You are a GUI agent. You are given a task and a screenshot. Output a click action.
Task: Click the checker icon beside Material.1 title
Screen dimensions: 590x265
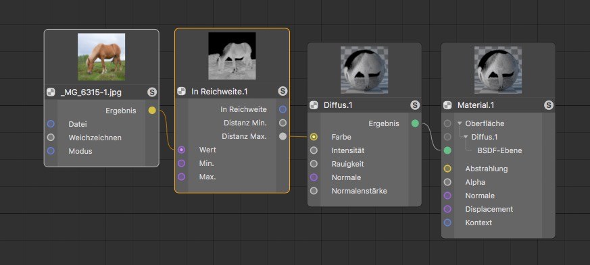click(447, 105)
